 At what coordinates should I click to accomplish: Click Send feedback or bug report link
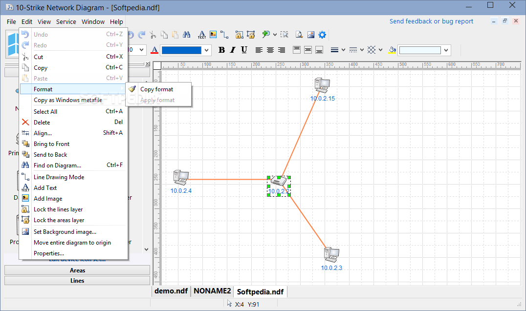[x=431, y=21]
